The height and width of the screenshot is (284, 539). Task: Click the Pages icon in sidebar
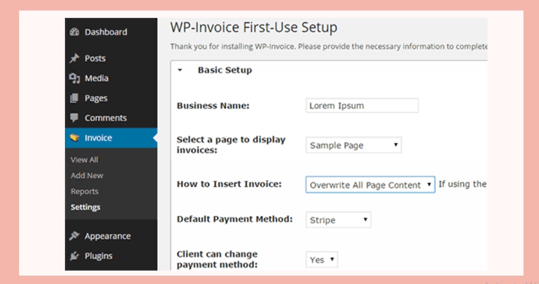(x=74, y=98)
